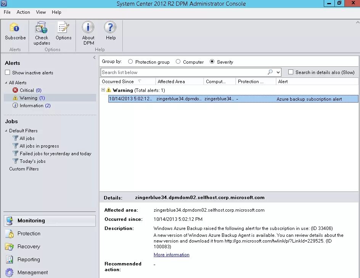Select the Severity group-by radio button
The height and width of the screenshot is (278, 360).
coord(212,61)
